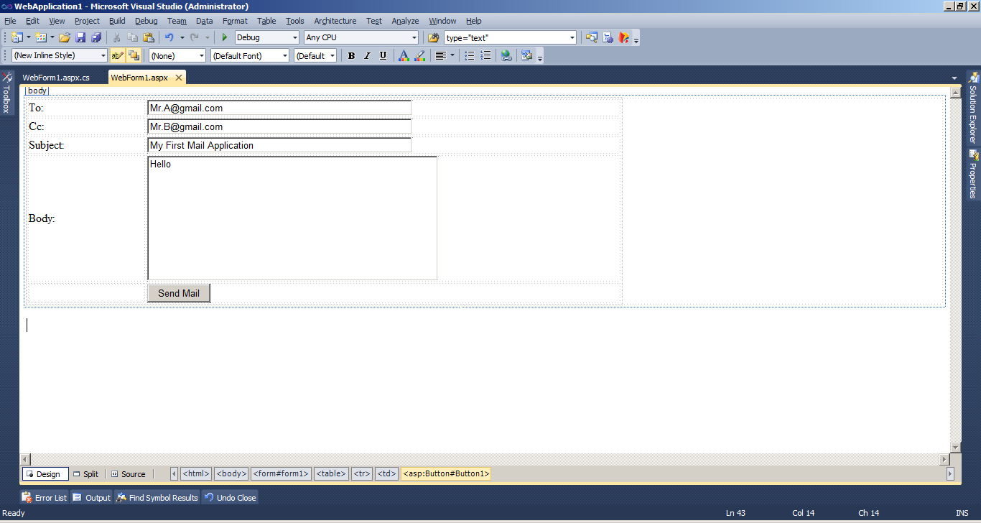This screenshot has width=981, height=523.
Task: Switch to Split view
Action: [87, 474]
